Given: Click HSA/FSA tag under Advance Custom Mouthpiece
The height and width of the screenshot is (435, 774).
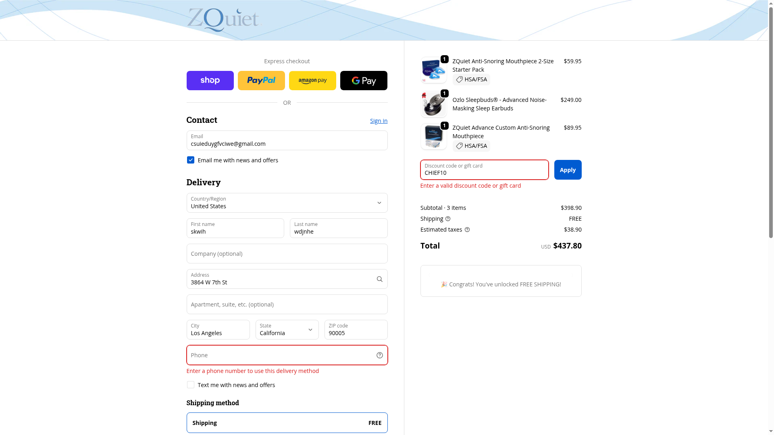Looking at the screenshot, I should (x=471, y=146).
